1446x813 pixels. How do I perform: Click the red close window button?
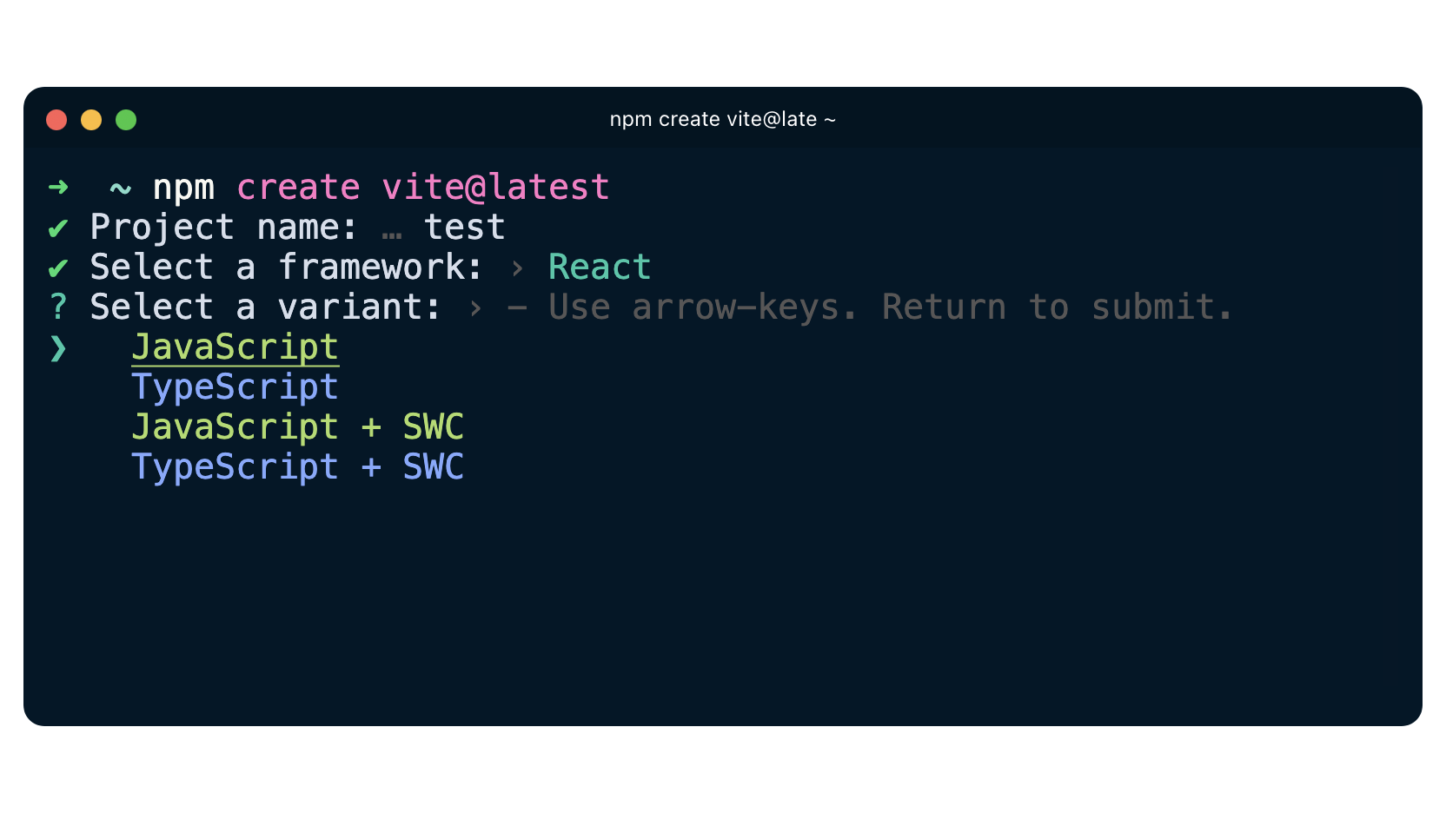click(x=56, y=120)
